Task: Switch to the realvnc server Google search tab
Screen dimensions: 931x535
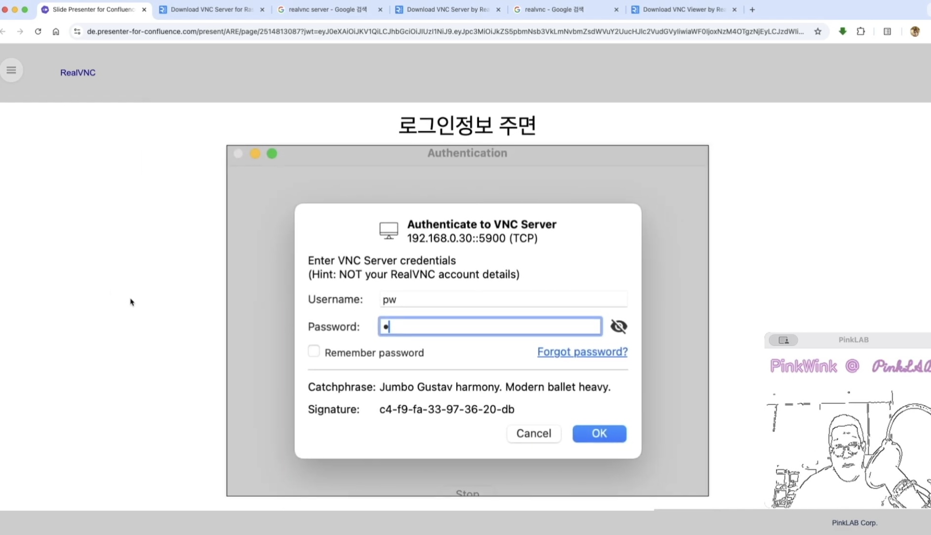Action: pyautogui.click(x=327, y=10)
